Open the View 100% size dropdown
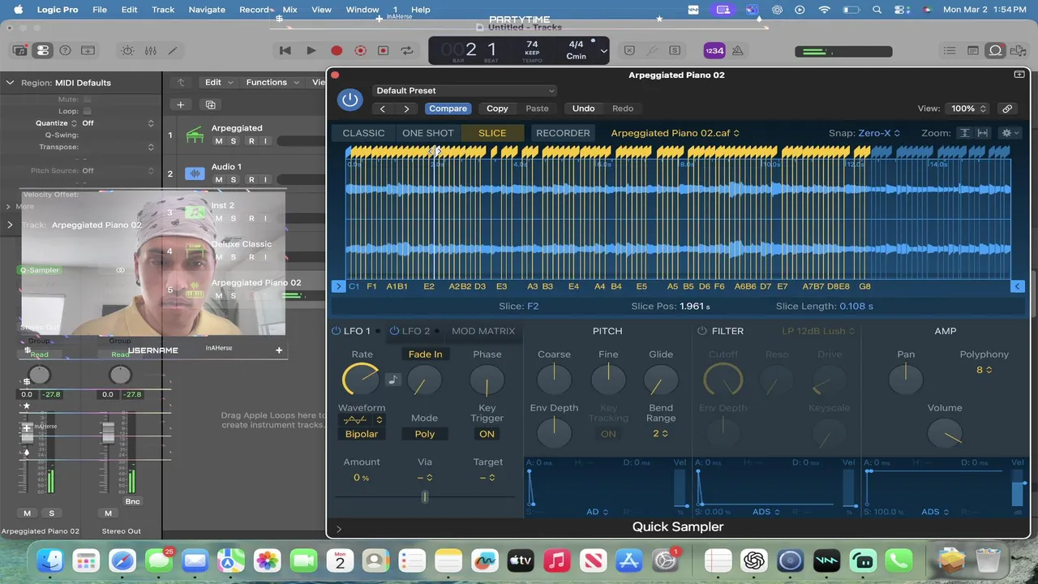Image resolution: width=1038 pixels, height=584 pixels. 968,109
